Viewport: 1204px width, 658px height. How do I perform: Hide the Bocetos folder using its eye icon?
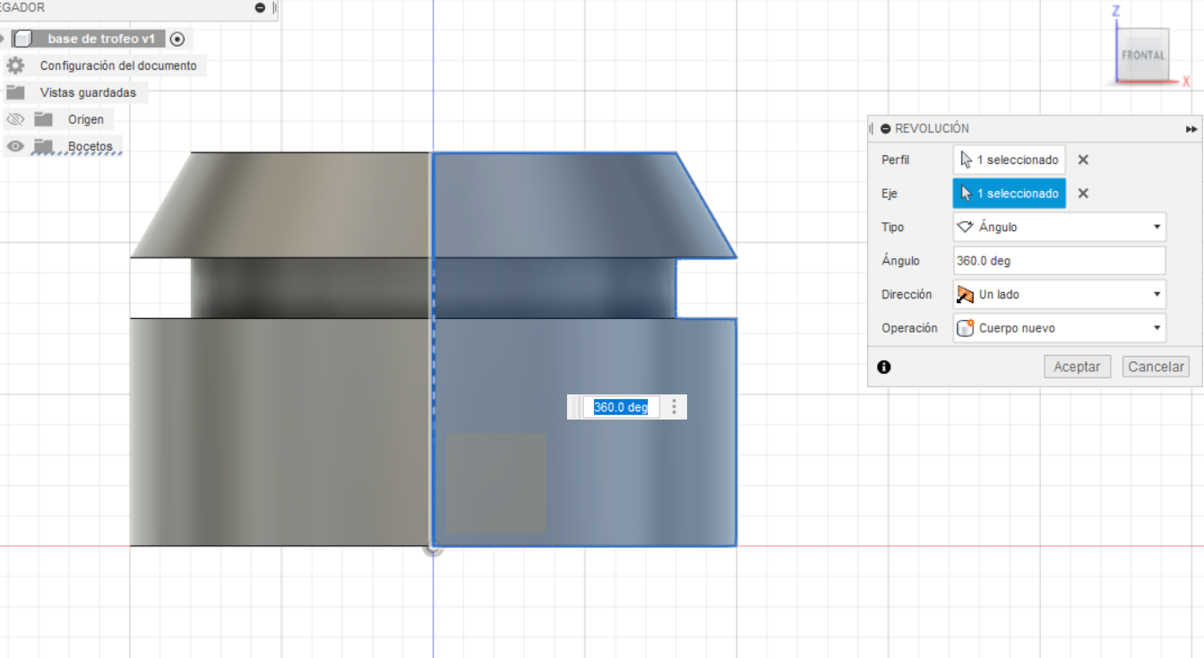14,146
